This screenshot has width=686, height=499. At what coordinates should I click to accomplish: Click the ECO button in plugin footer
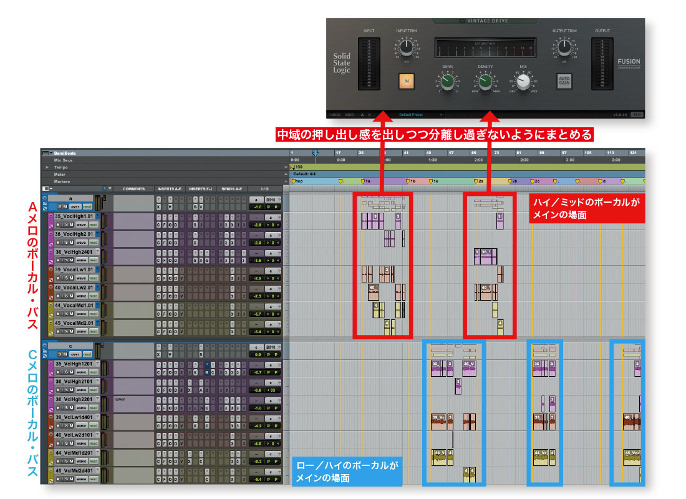(637, 114)
